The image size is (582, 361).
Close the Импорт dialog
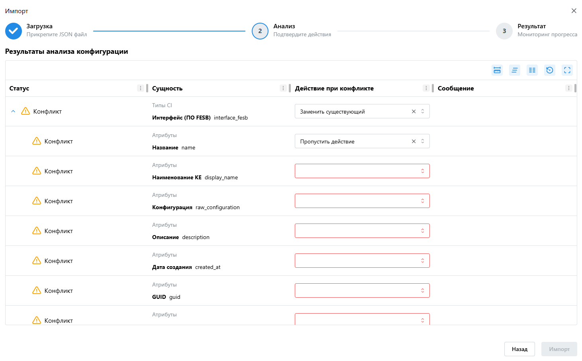point(574,11)
